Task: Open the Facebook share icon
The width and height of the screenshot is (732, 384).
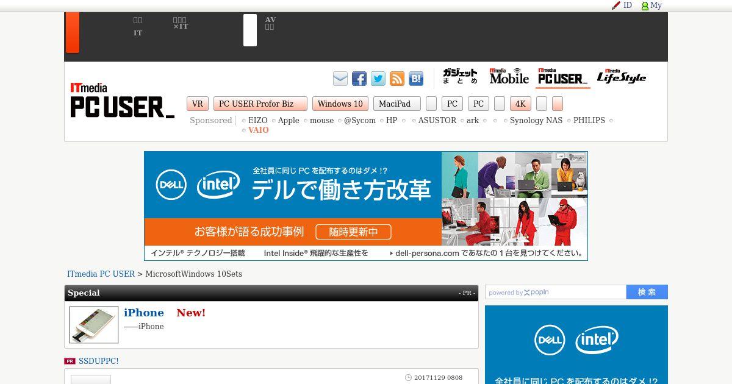Action: pyautogui.click(x=359, y=79)
